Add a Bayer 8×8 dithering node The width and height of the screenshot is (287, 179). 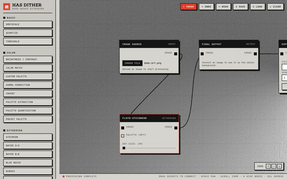tap(28, 154)
